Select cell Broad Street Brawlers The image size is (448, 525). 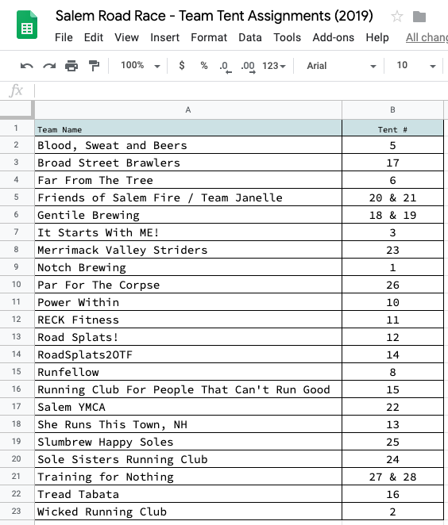pos(188,163)
